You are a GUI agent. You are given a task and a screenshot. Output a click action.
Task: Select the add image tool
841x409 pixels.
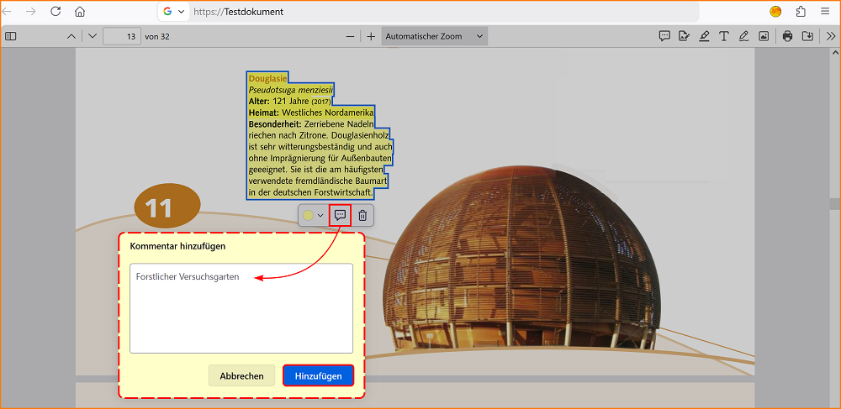click(764, 36)
